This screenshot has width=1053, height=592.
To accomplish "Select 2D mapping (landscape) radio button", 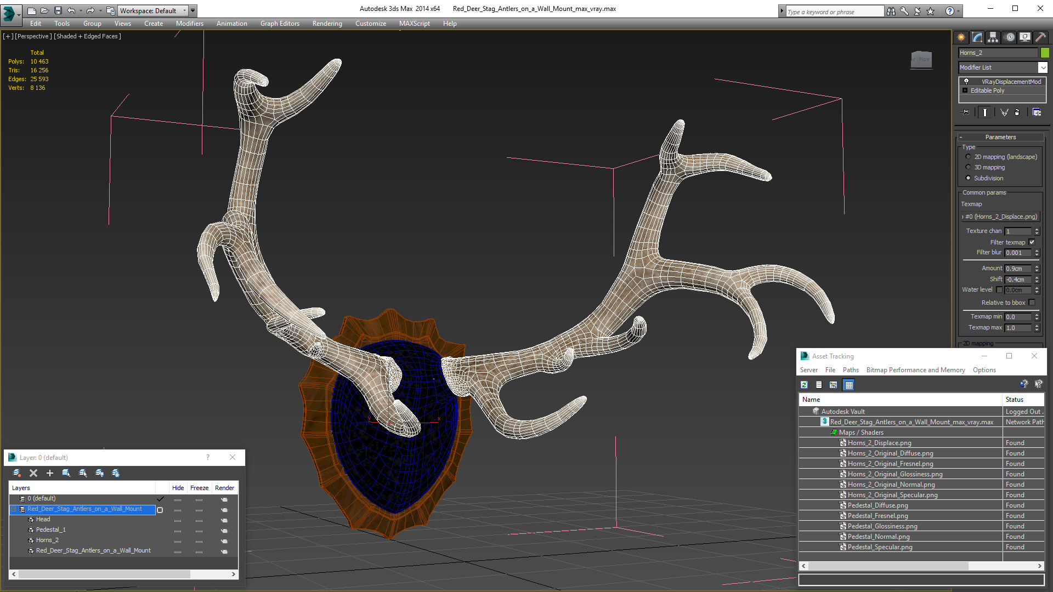I will point(968,157).
